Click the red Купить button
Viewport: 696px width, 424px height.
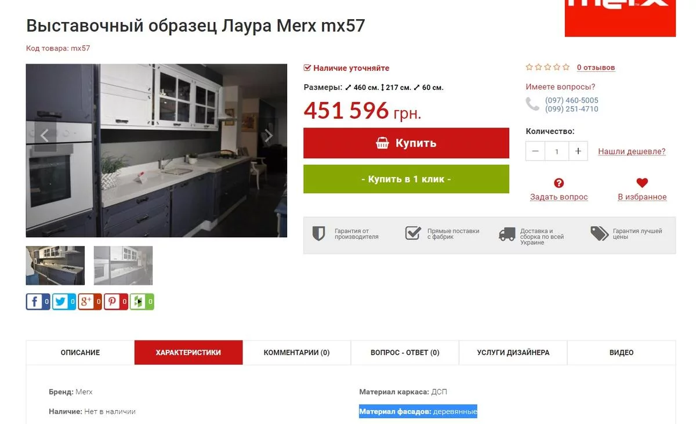[406, 143]
